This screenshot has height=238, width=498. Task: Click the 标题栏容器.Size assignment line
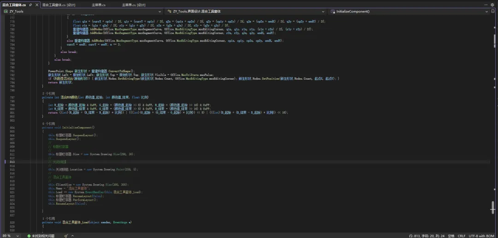pos(91,154)
